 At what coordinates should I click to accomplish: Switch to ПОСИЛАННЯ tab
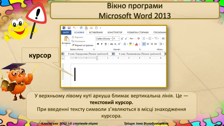click(160, 33)
